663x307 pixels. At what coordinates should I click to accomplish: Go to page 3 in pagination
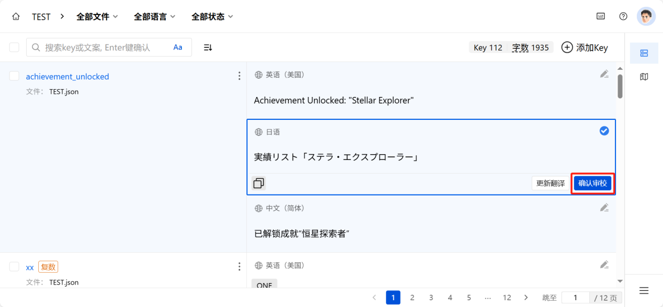pyautogui.click(x=431, y=298)
